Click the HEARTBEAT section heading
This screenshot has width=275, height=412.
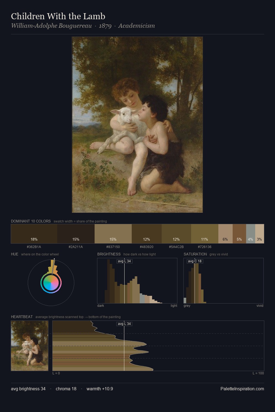coord(22,317)
